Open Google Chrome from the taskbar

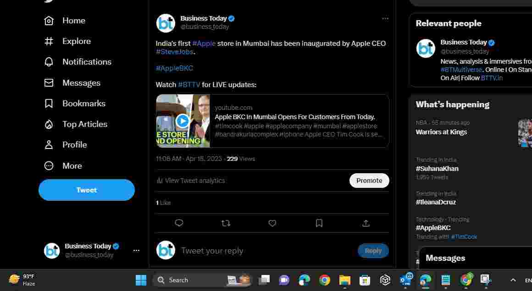(325, 280)
